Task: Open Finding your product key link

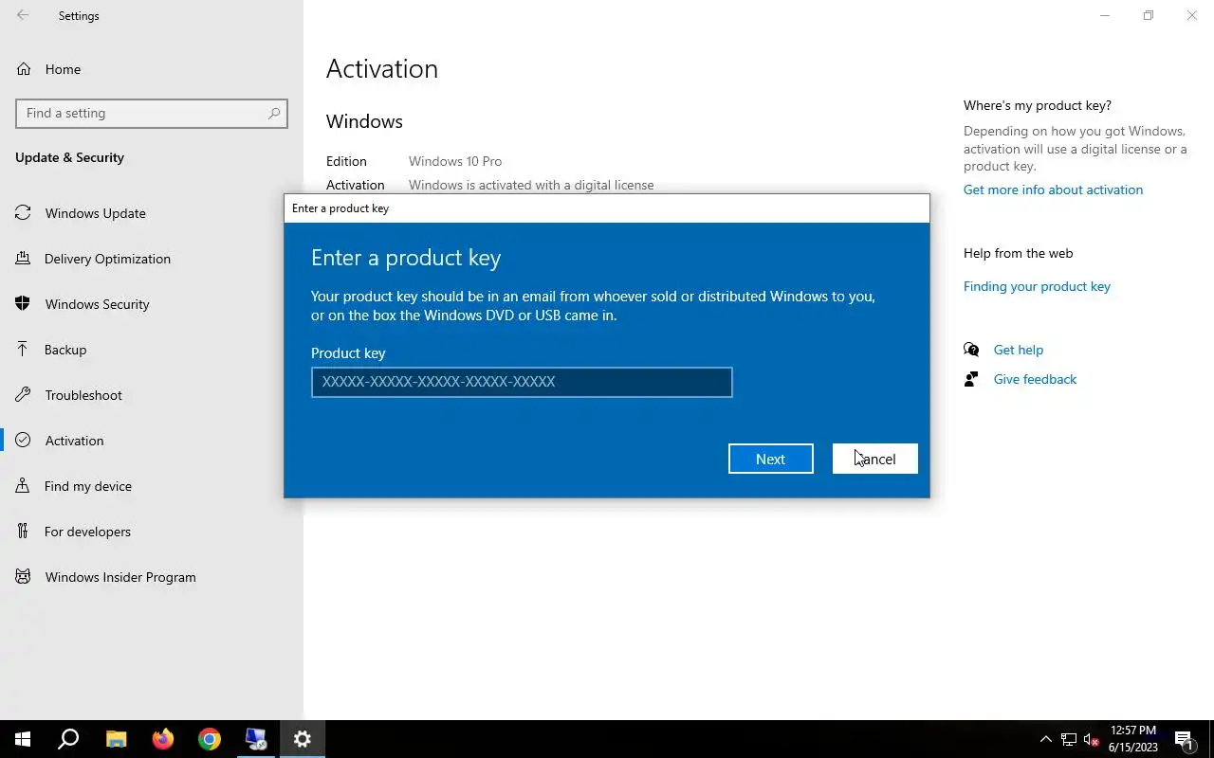Action: (1037, 286)
